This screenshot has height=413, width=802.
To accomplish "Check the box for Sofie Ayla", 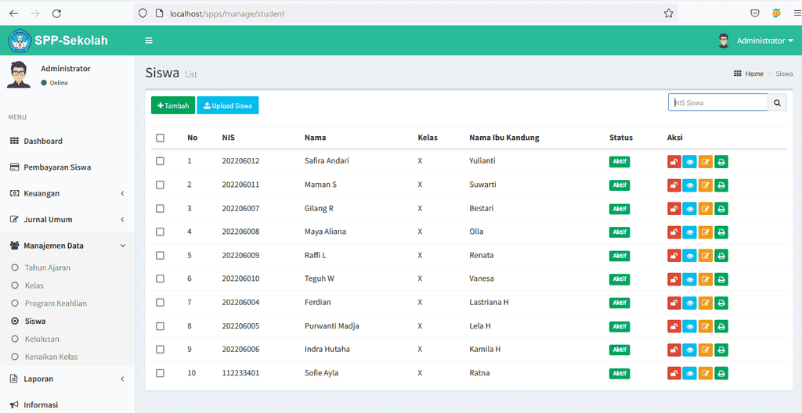I will (x=160, y=373).
